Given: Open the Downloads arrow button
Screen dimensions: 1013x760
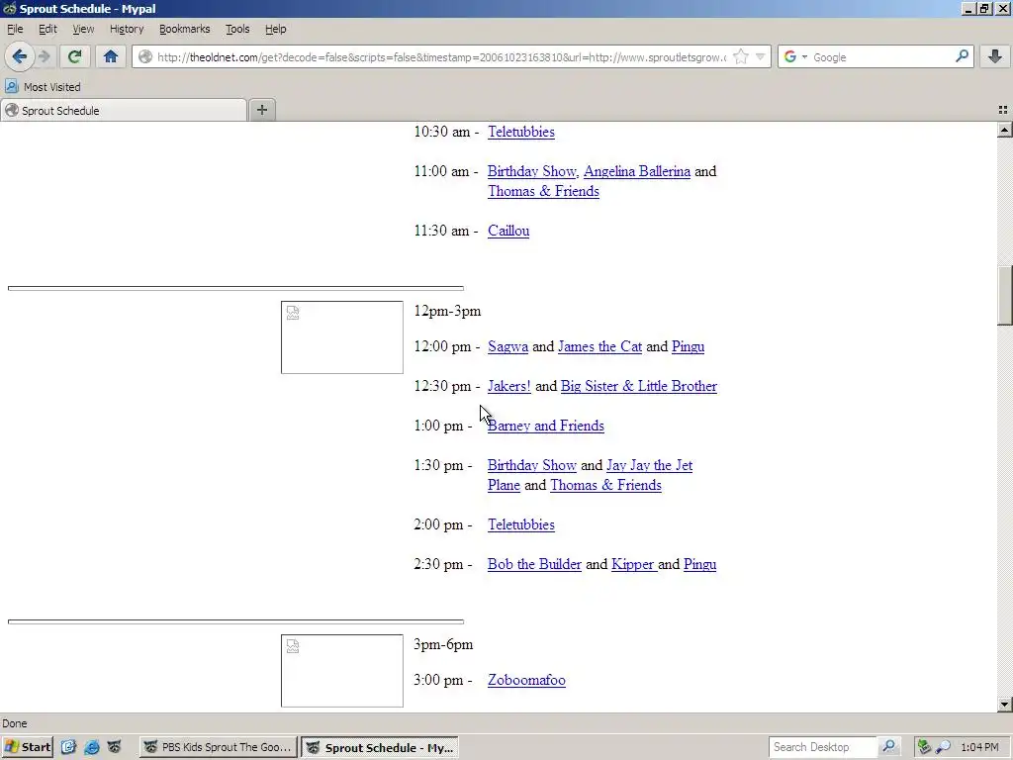Looking at the screenshot, I should click(x=995, y=56).
